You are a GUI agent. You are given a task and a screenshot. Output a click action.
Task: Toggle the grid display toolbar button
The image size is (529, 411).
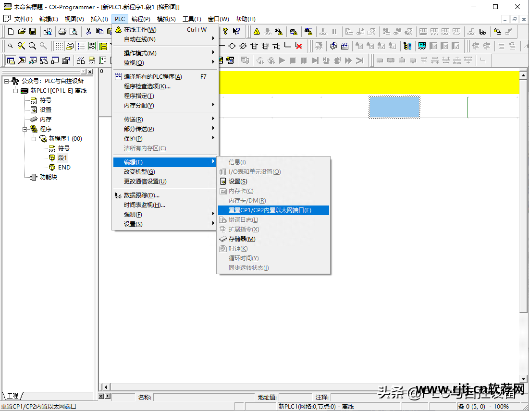[59, 46]
